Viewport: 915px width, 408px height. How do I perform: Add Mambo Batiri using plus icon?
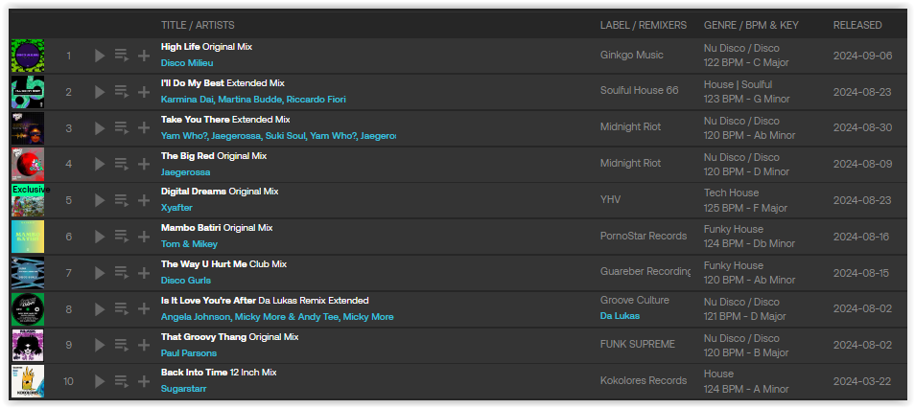point(144,236)
